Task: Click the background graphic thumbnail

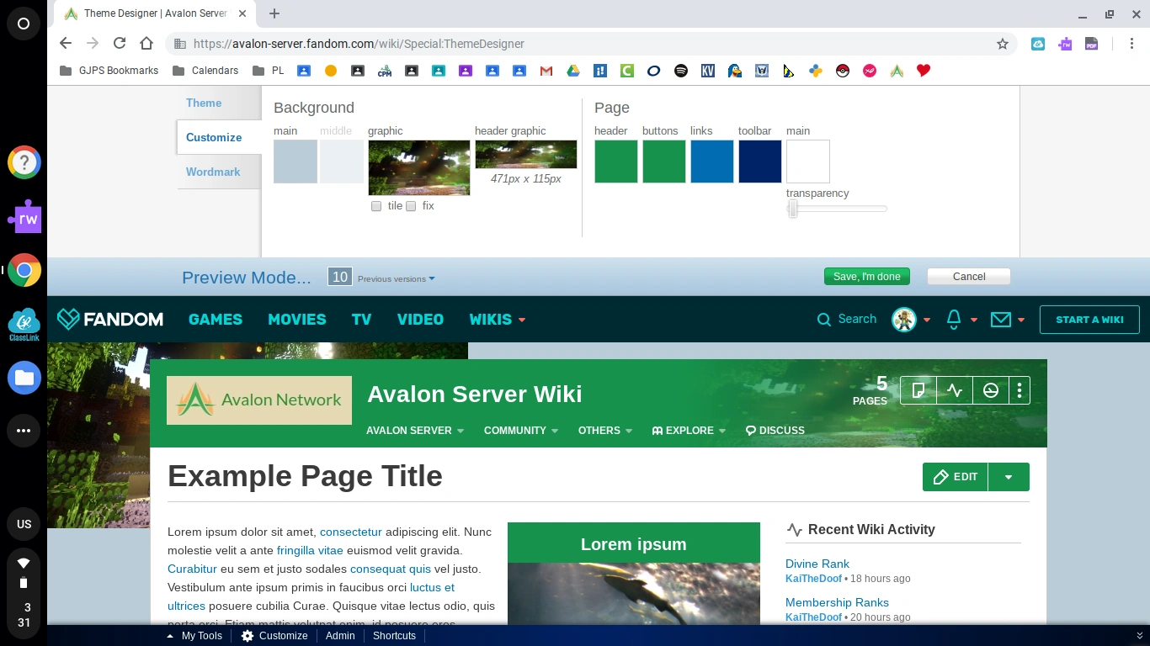Action: coord(418,167)
